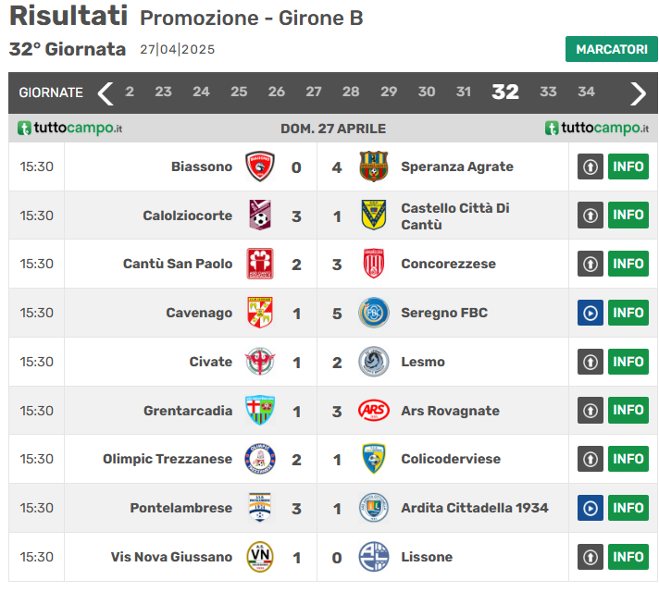The width and height of the screenshot is (659, 592).
Task: Click the left tuttocampo.it logo
Action: tap(70, 129)
